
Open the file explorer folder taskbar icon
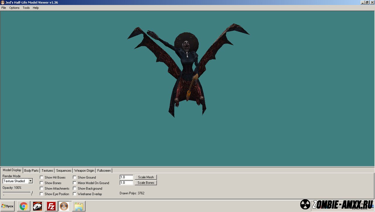(x=79, y=206)
